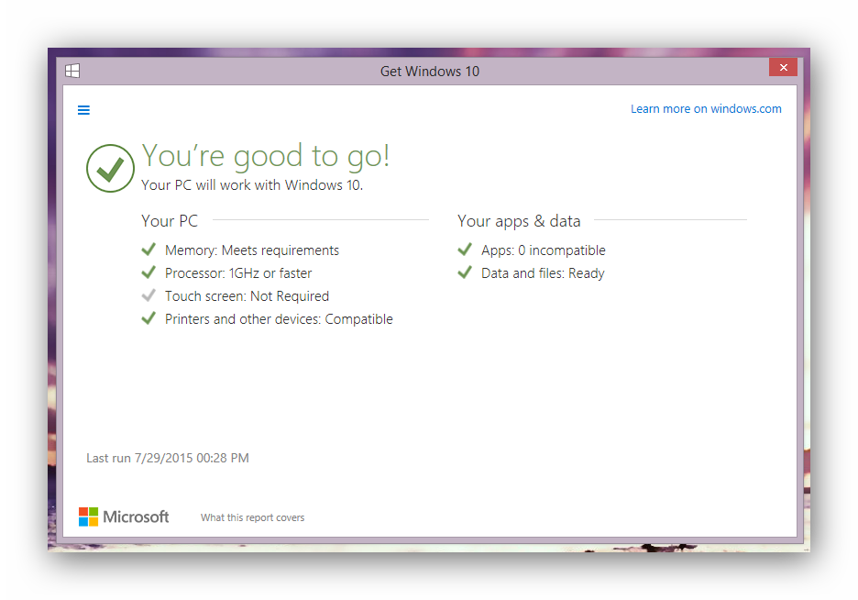Open What this report covers link
The width and height of the screenshot is (858, 600).
coord(252,517)
